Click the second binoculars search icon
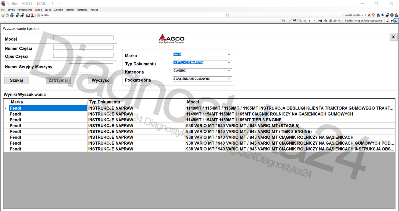Viewport: 399px width, 211px height. click(x=22, y=15)
